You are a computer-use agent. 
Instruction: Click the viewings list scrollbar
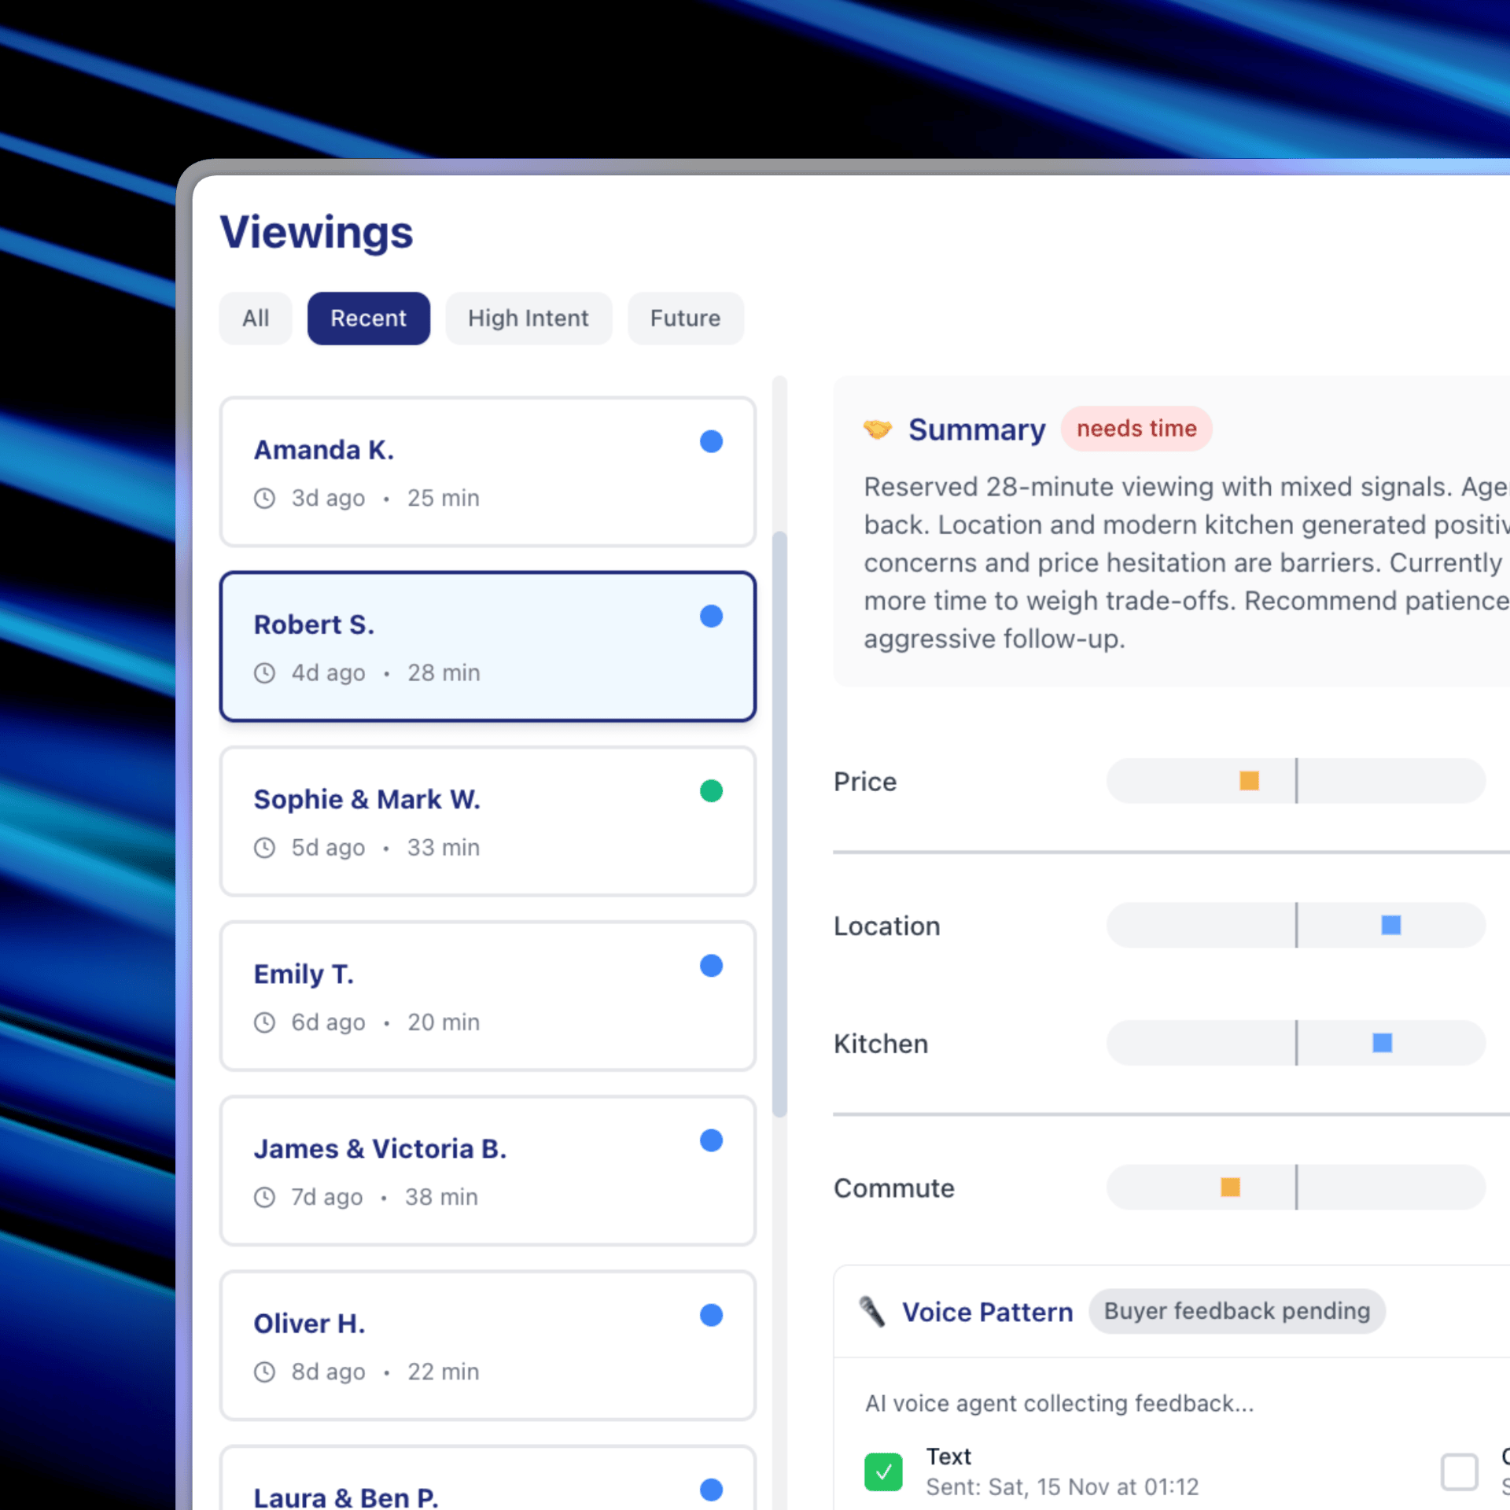(x=779, y=824)
